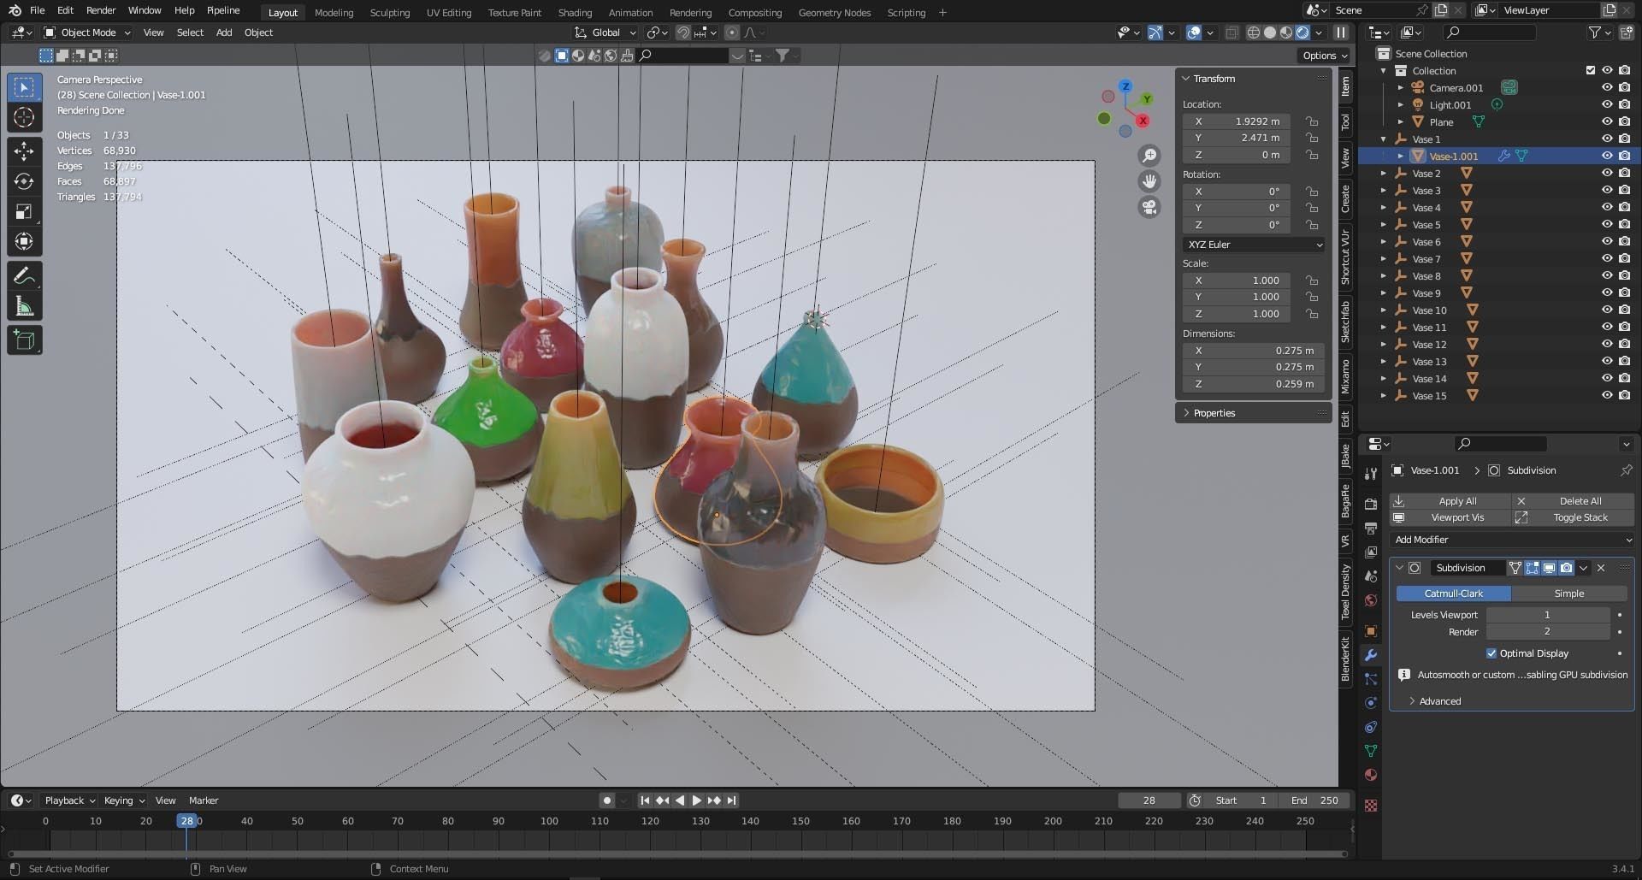Click the Apply All button
The image size is (1642, 880).
tap(1450, 501)
